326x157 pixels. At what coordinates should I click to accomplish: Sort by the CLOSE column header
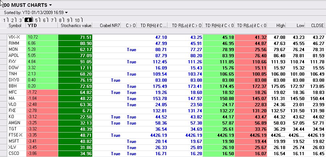[x=315, y=26]
